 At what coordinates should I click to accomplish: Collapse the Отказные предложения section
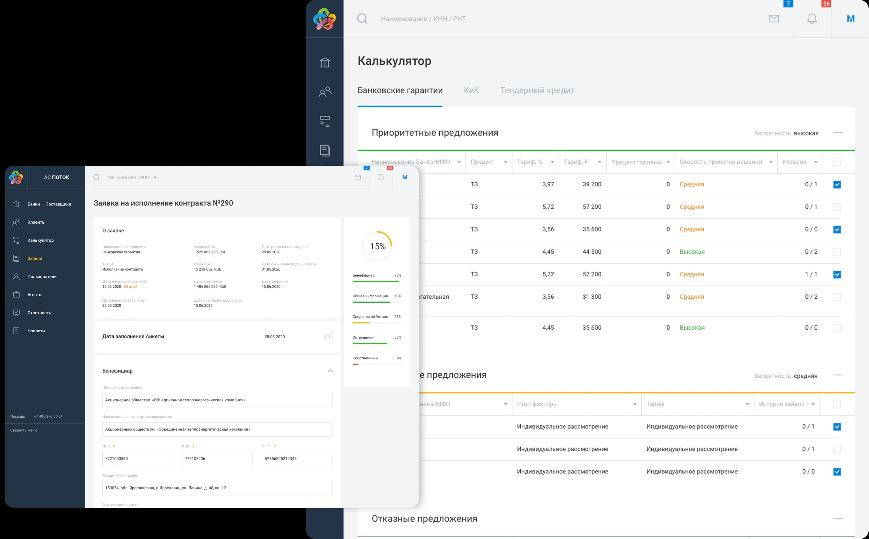pyautogui.click(x=838, y=519)
